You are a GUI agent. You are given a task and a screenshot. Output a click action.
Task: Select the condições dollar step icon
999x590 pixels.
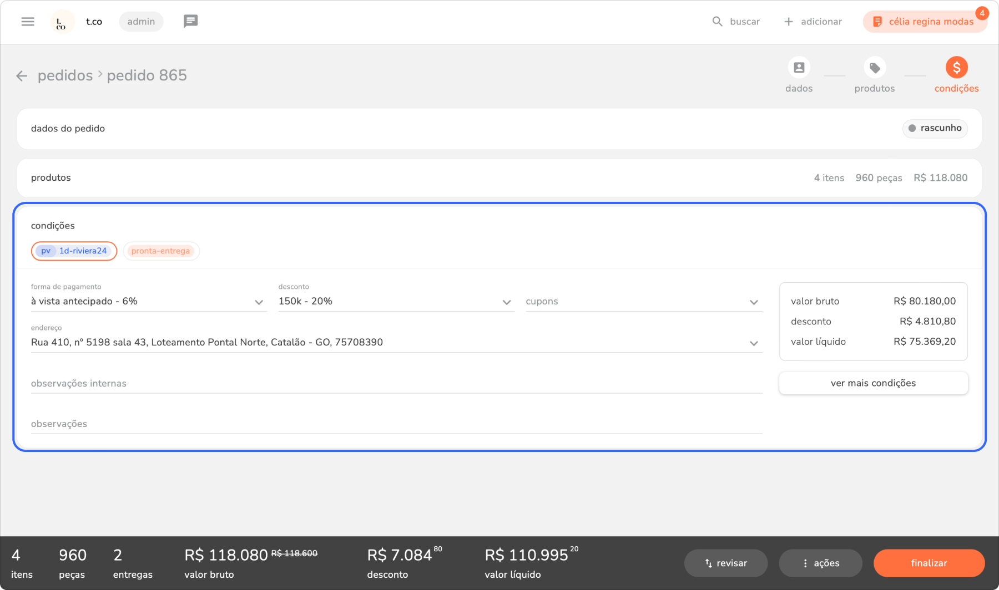pyautogui.click(x=956, y=68)
